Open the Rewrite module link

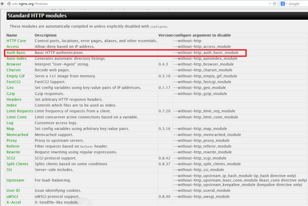pyautogui.click(x=13, y=152)
